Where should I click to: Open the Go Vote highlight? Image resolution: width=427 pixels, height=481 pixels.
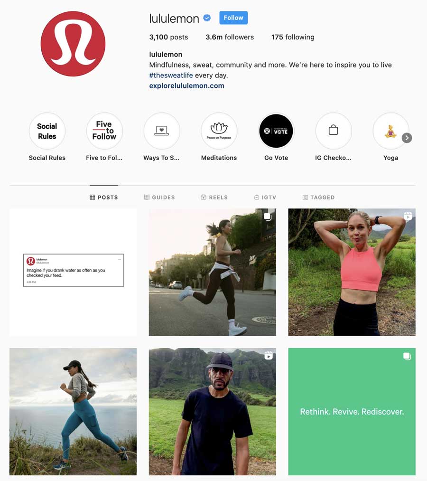(276, 131)
